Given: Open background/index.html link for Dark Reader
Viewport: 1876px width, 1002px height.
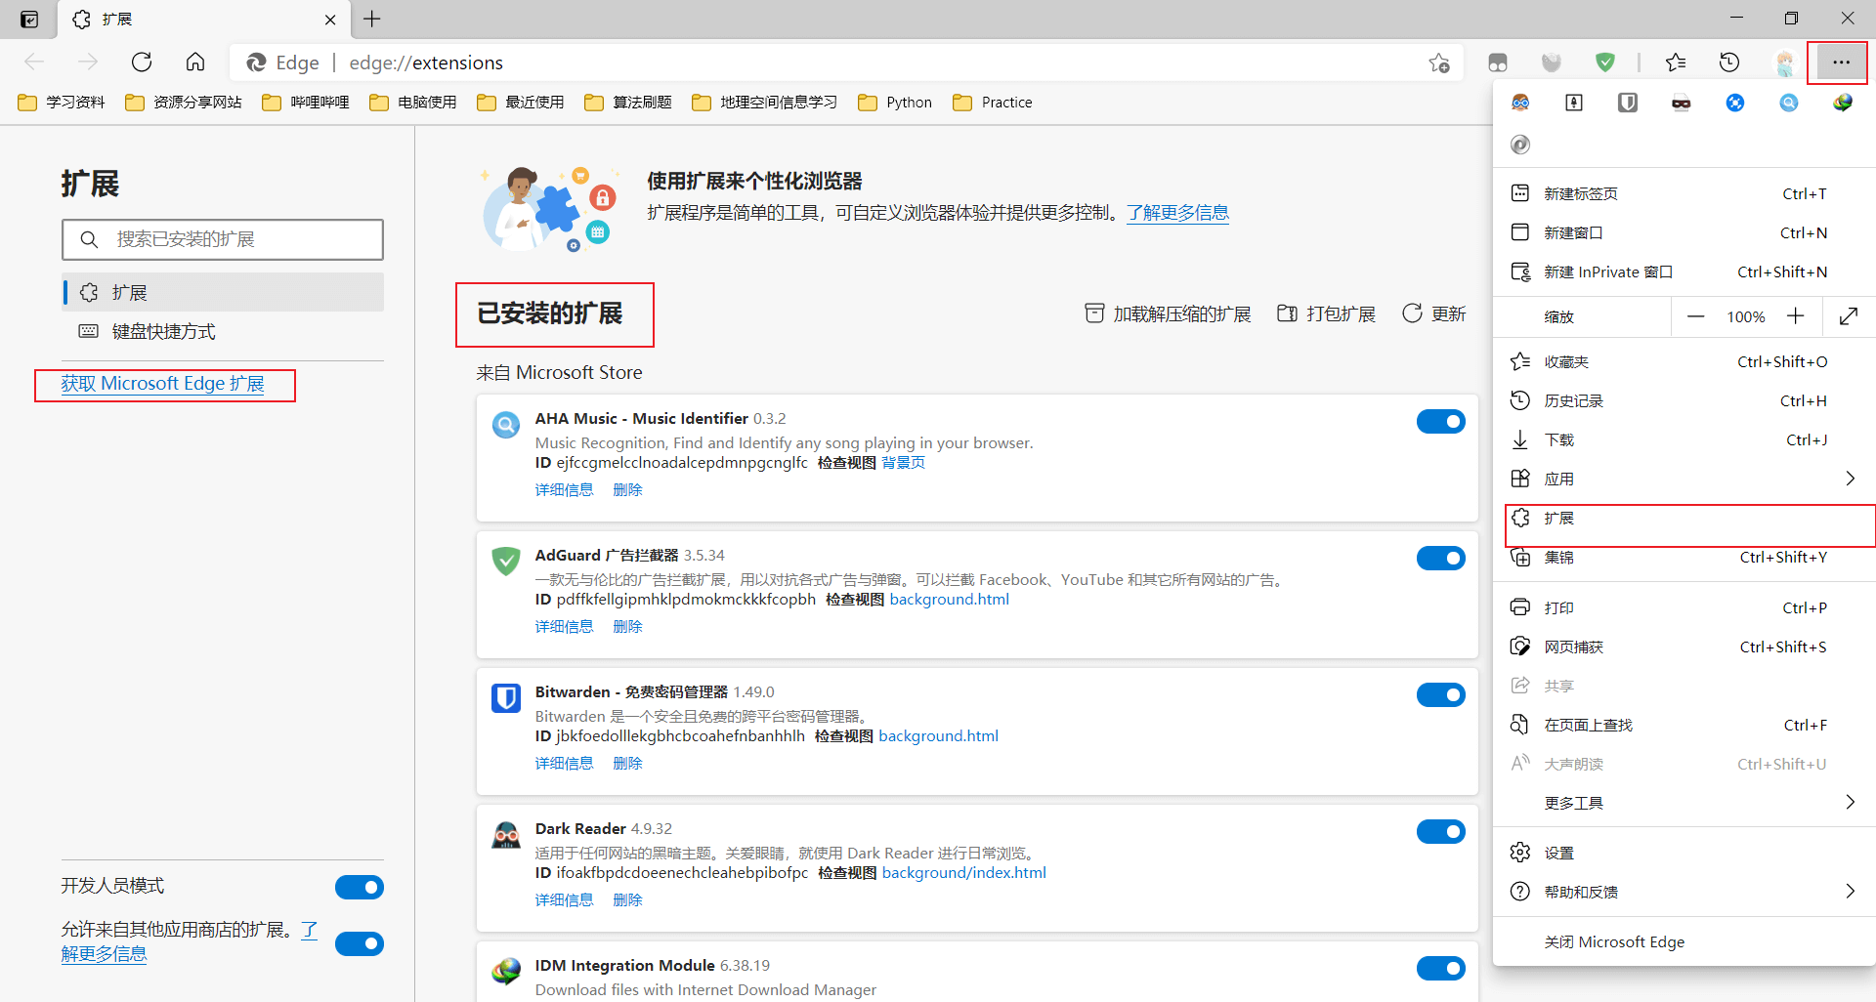Looking at the screenshot, I should pyautogui.click(x=963, y=872).
